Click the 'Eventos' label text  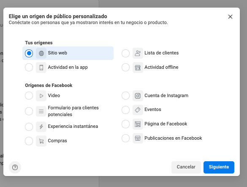coord(153,109)
